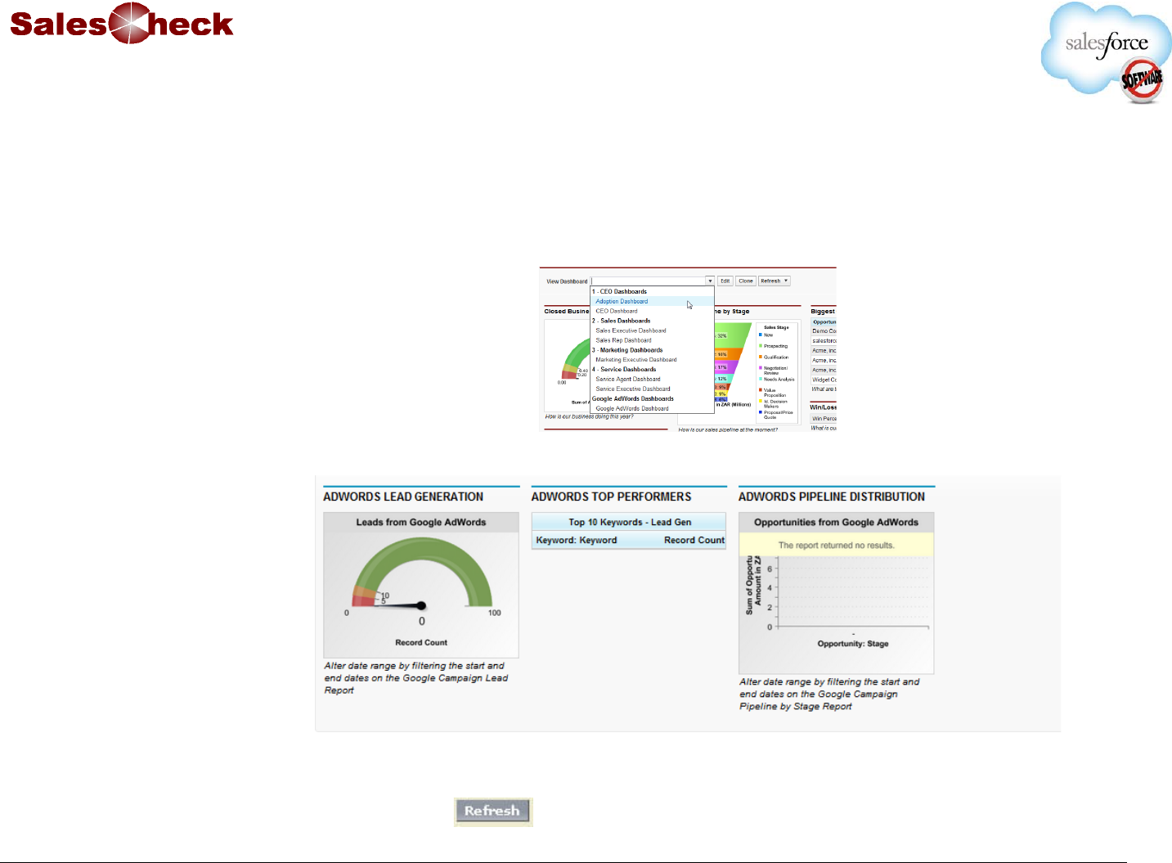Viewport: 1172px width, 863px height.
Task: Click the purple 17% funnel segment
Action: click(x=725, y=367)
